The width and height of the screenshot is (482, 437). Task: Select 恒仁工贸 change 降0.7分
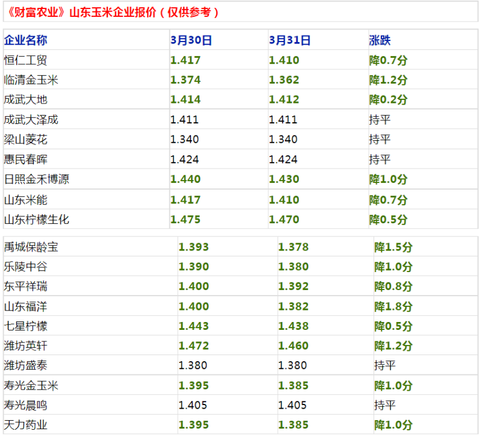389,60
